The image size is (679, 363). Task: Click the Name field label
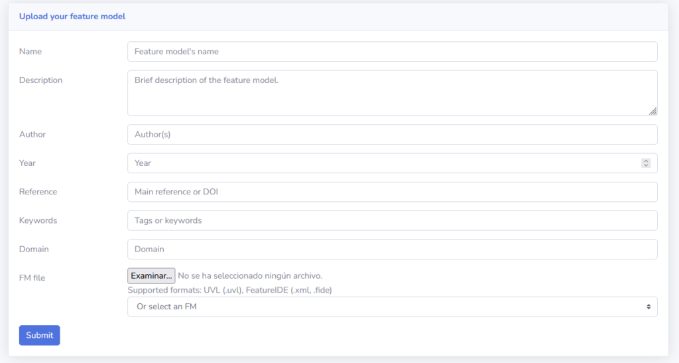tap(31, 52)
